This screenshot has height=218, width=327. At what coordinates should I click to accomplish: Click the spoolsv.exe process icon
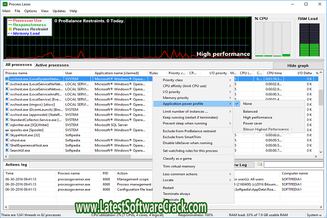point(7,130)
